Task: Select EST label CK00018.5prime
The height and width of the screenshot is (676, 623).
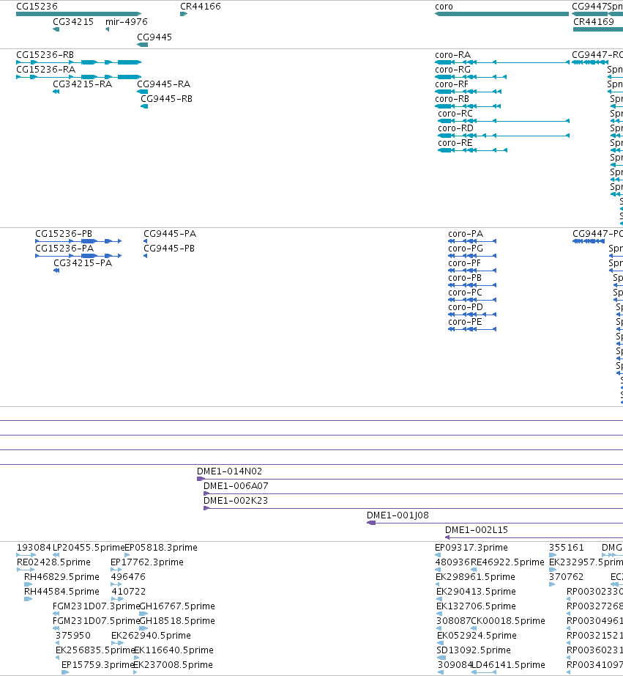Action: pos(508,621)
